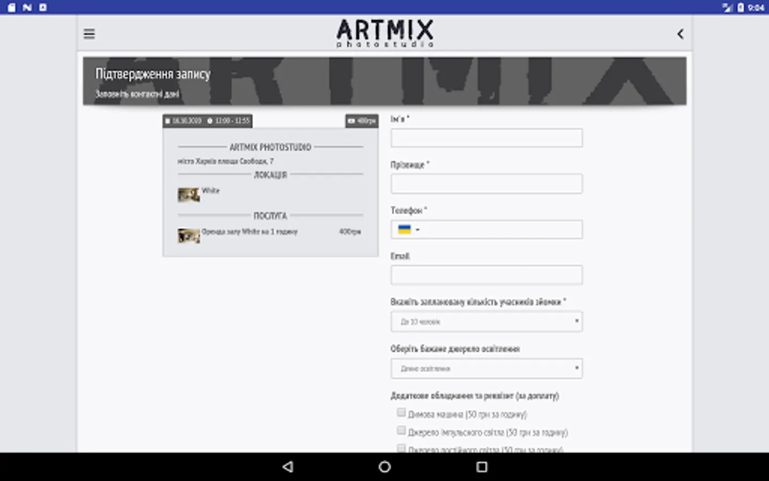Click the price badge on the booking card
The image size is (769, 481).
click(x=362, y=121)
